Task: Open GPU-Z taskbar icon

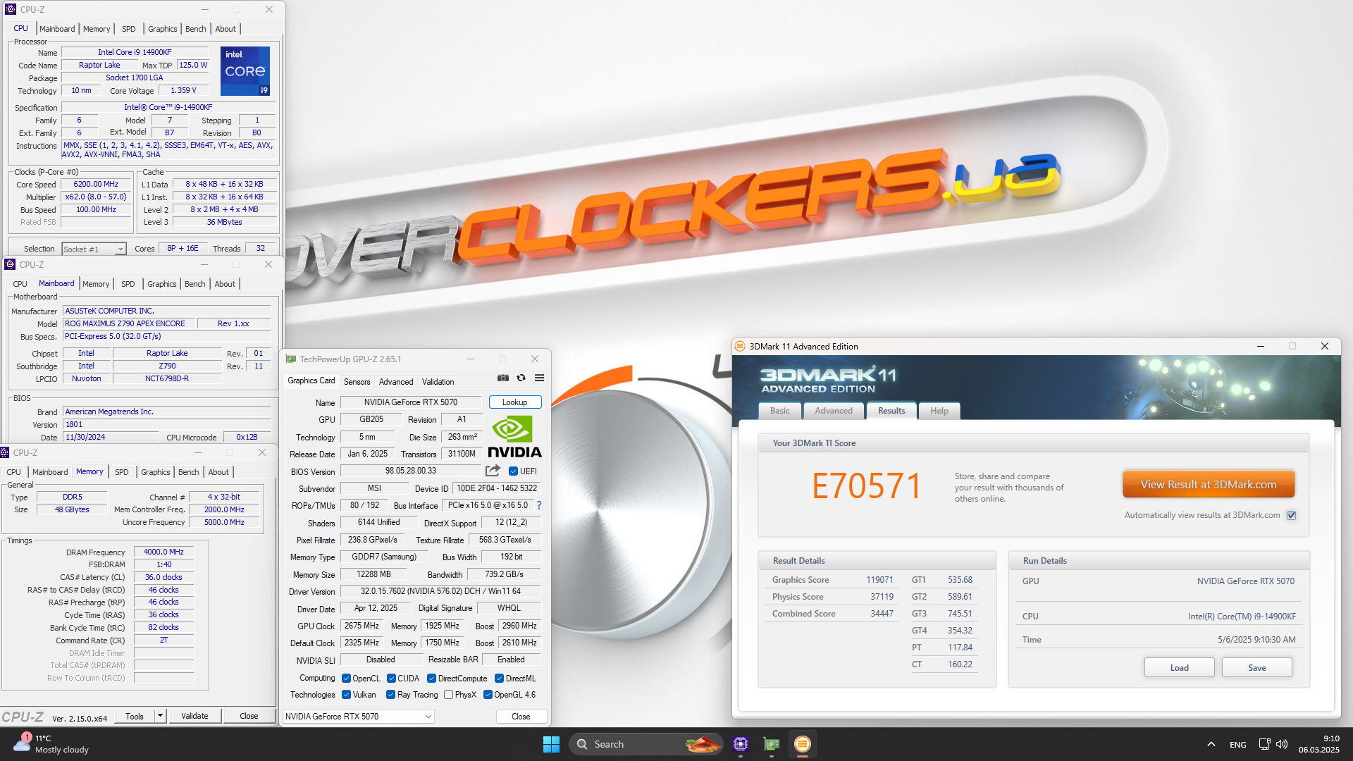Action: point(772,744)
